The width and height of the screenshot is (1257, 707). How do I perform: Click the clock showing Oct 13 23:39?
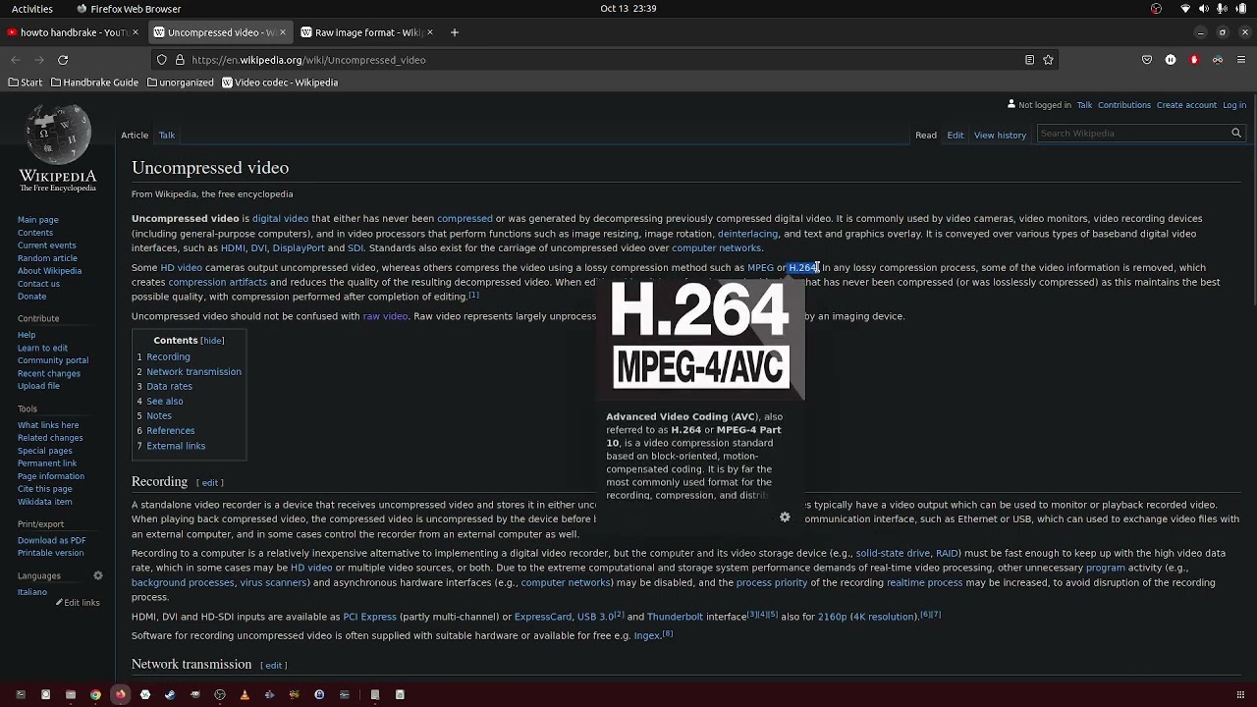click(628, 9)
